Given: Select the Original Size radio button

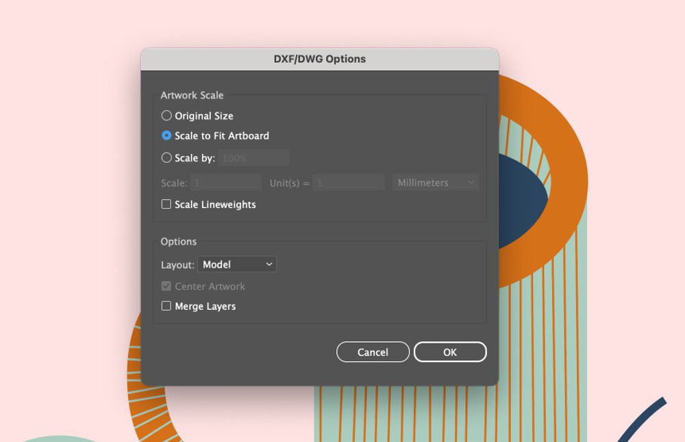Looking at the screenshot, I should pyautogui.click(x=166, y=116).
